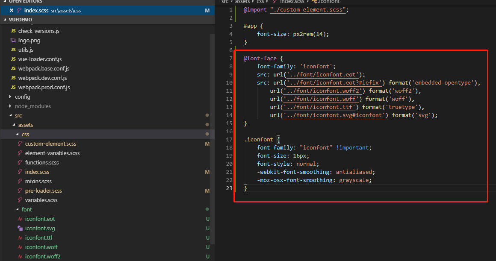Select the assets breadcrumb segment
This screenshot has height=261, width=496.
[x=242, y=2]
